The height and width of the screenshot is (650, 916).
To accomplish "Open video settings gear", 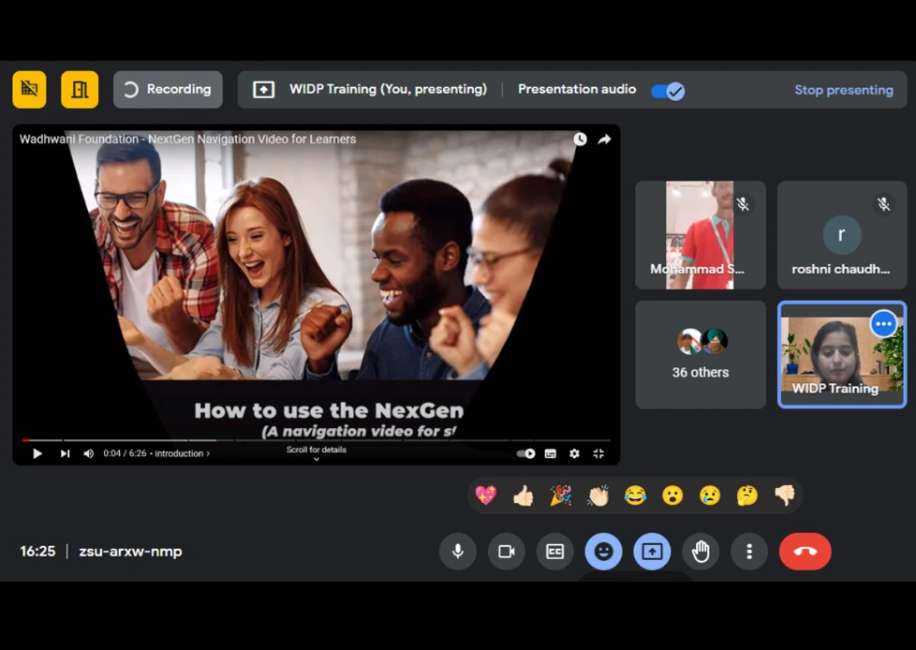I will [574, 453].
